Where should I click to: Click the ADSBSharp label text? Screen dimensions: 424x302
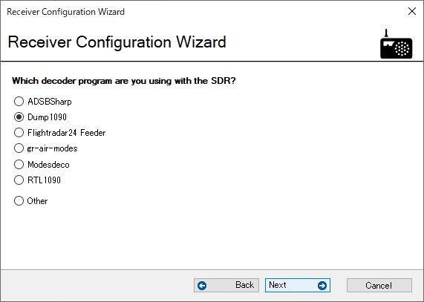pos(50,102)
